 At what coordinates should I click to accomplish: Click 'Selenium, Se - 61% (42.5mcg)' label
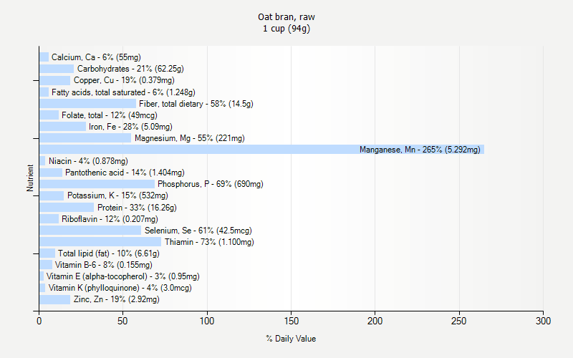coord(198,231)
